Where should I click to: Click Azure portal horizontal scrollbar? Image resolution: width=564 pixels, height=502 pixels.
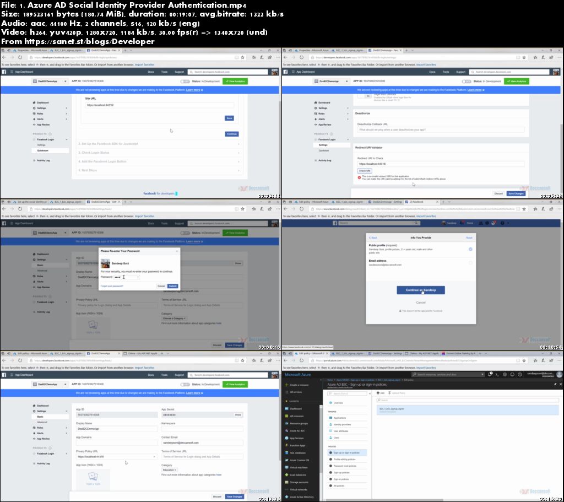[383, 500]
